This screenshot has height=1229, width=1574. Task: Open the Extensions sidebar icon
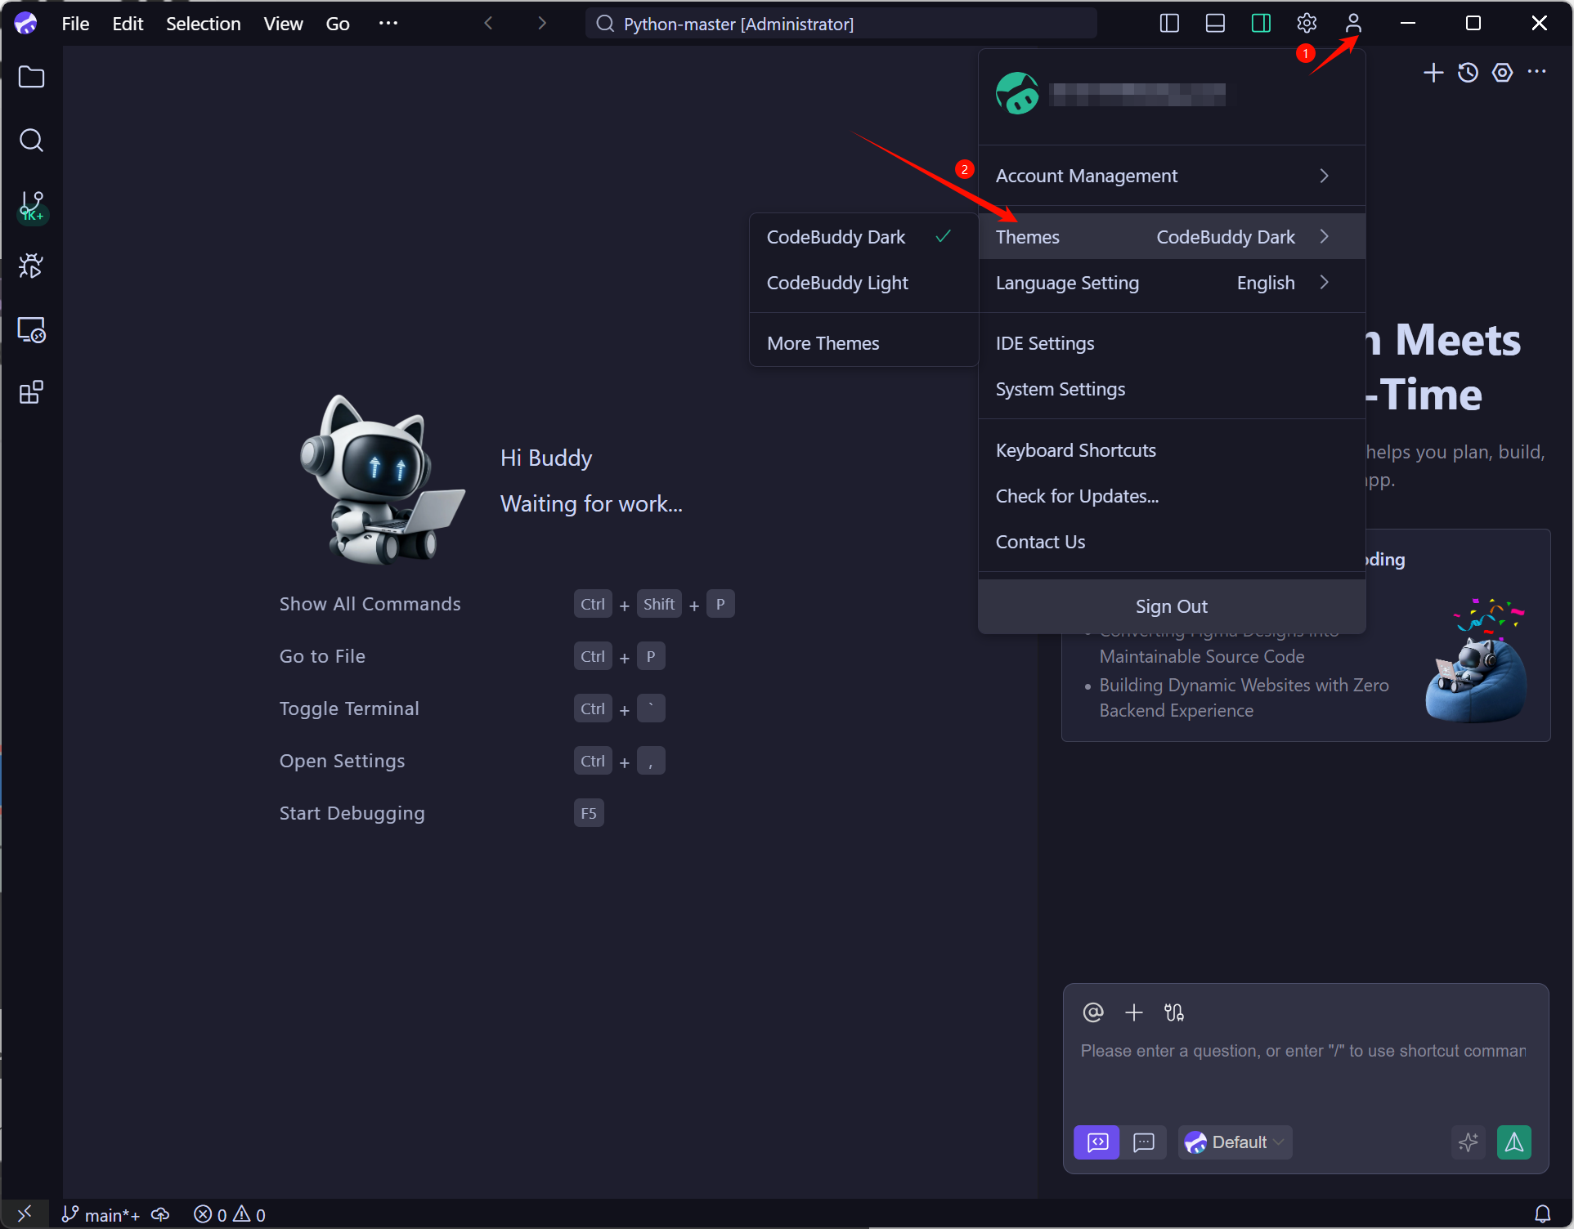[x=31, y=393]
